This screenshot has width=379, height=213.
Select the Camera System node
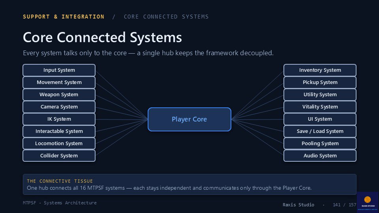[x=59, y=107]
